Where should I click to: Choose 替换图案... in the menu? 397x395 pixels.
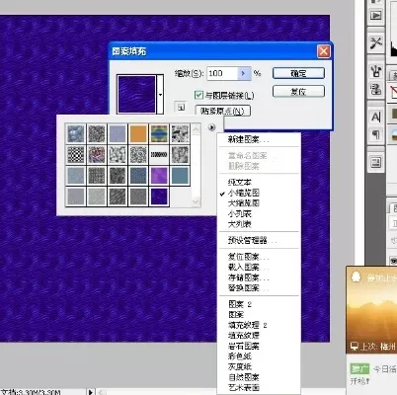[249, 288]
